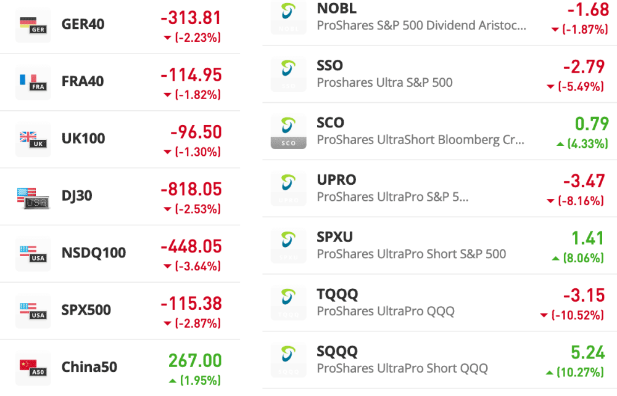
Task: Click the DJ30 USA flag icon
Action: 33,196
